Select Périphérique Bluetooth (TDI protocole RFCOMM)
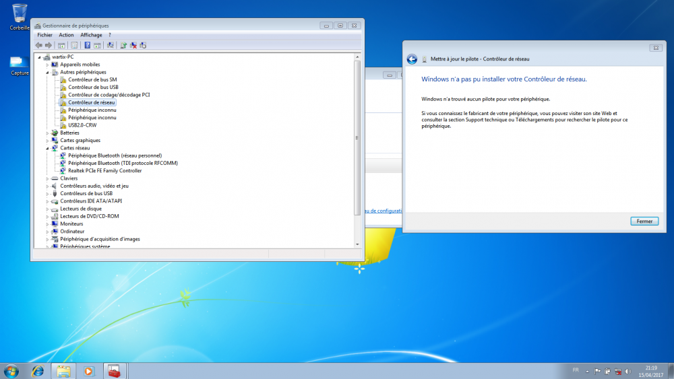The height and width of the screenshot is (379, 674). 123,163
